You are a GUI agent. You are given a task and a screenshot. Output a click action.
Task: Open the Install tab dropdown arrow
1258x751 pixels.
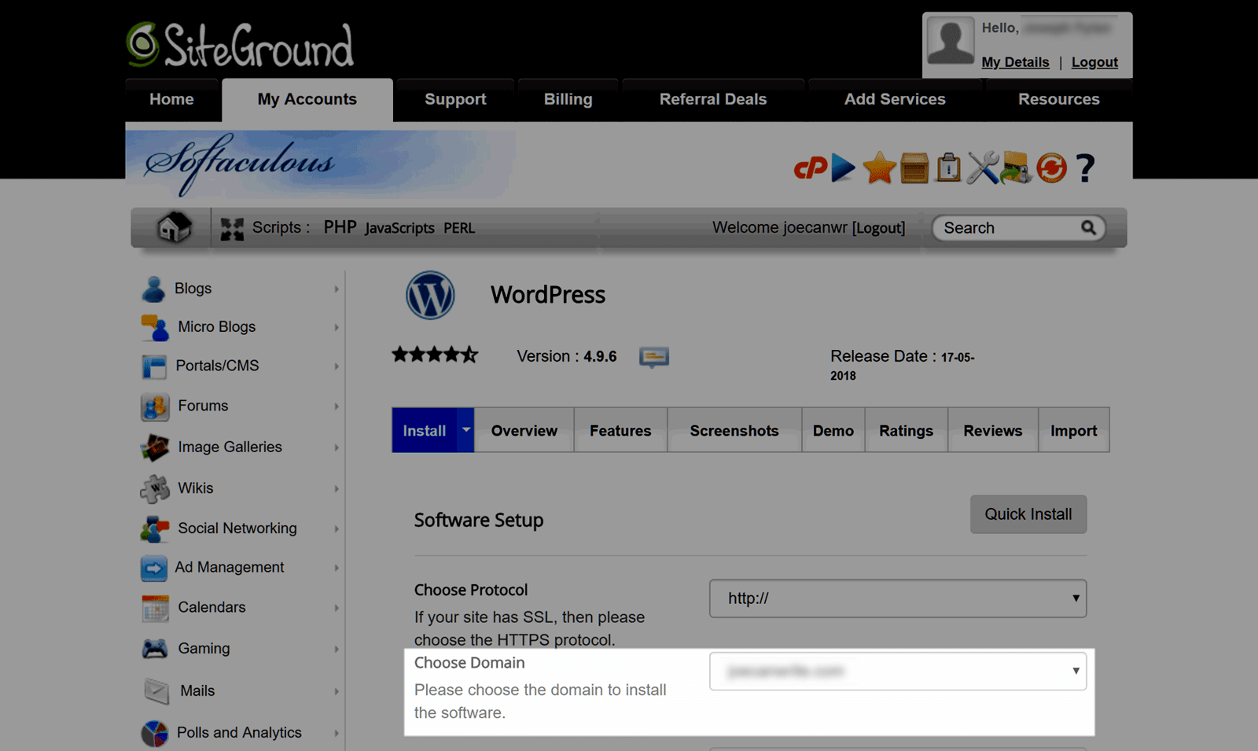coord(465,429)
